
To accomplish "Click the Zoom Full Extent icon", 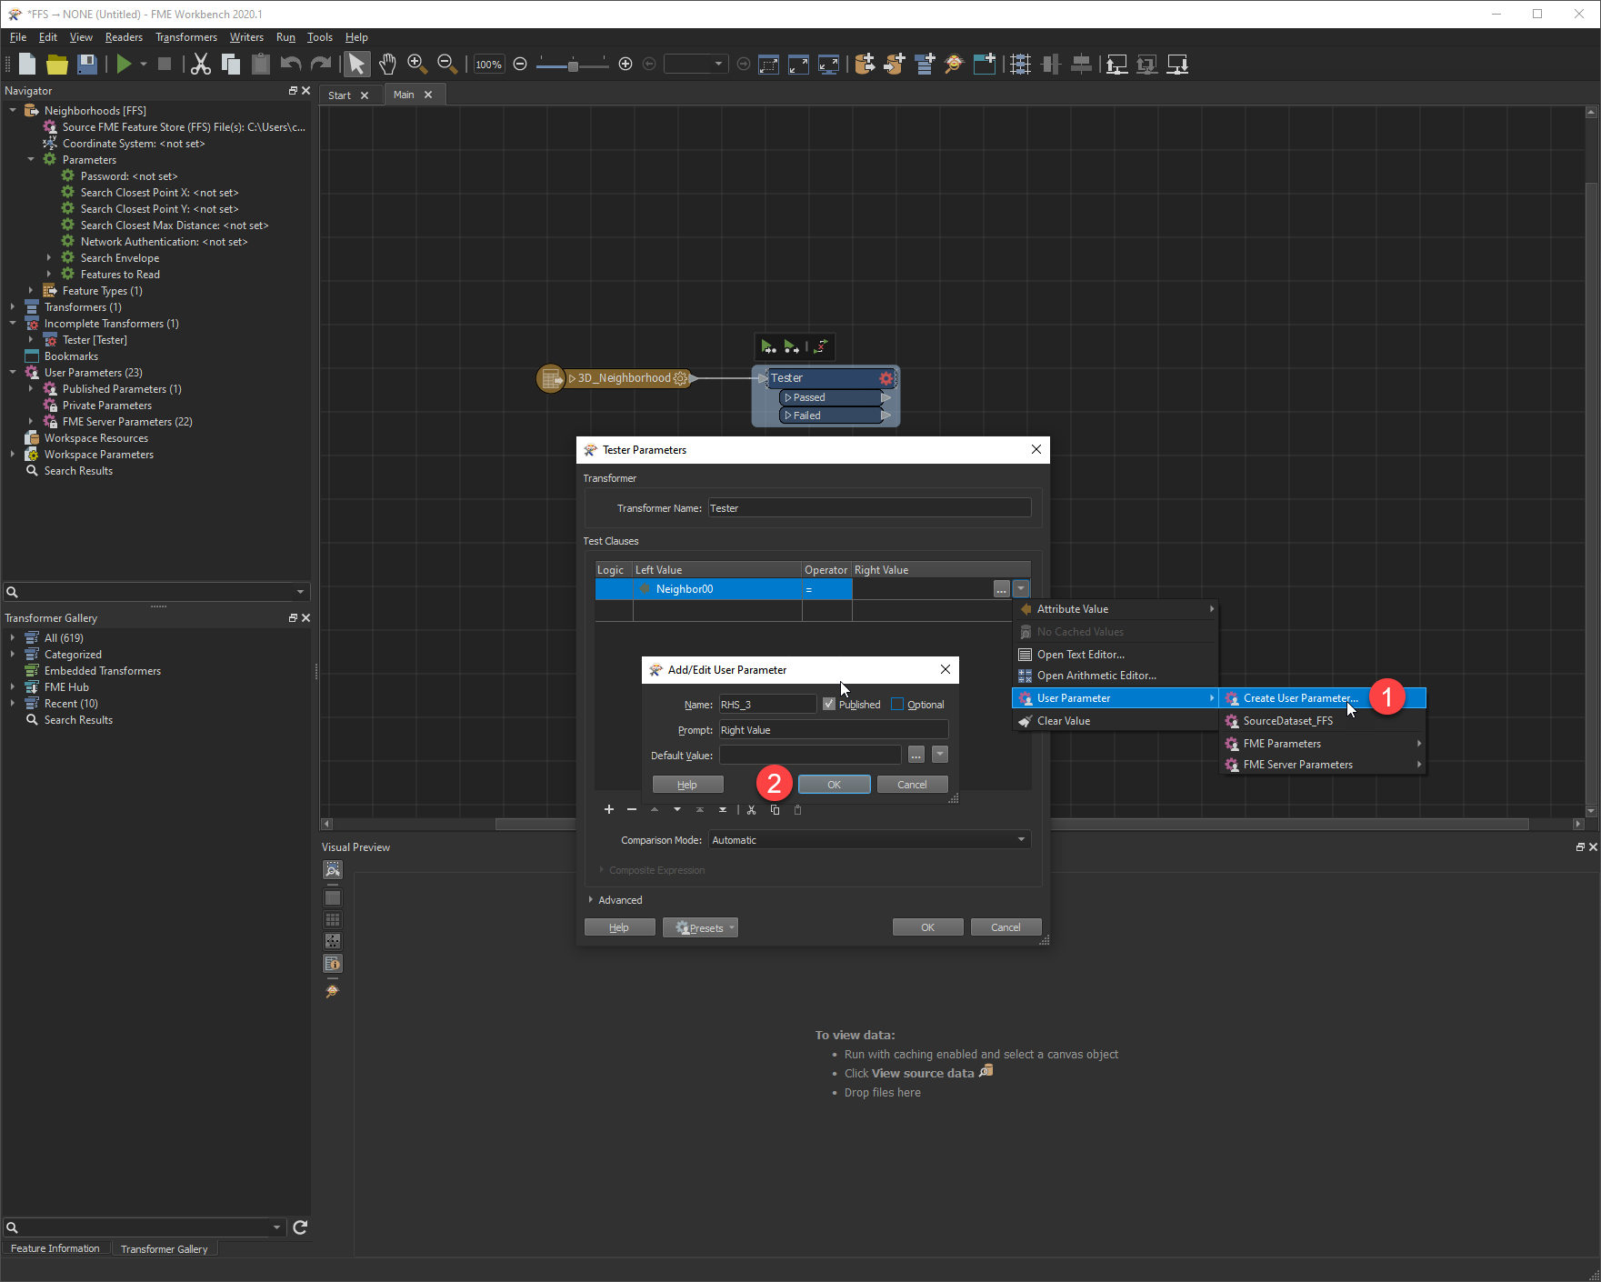I will click(x=799, y=64).
